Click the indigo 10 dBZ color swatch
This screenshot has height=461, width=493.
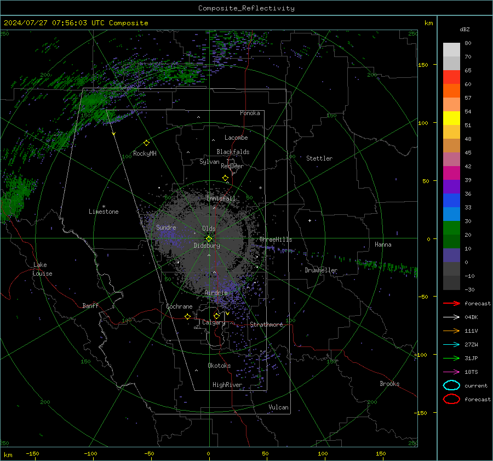click(451, 255)
